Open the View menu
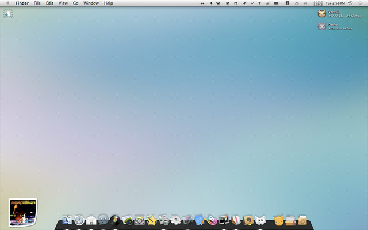 click(x=63, y=3)
